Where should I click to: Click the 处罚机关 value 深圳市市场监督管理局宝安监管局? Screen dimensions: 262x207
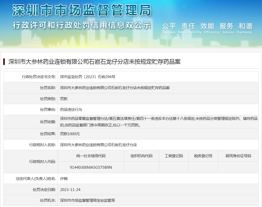tap(88, 200)
